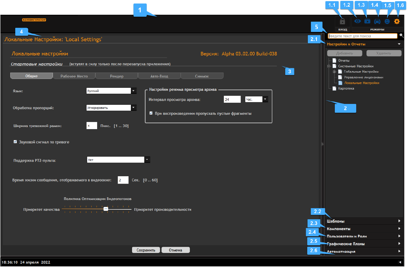Open the face recognition mode icon
Viewport: 407px width, 267px height.
pyautogui.click(x=387, y=21)
